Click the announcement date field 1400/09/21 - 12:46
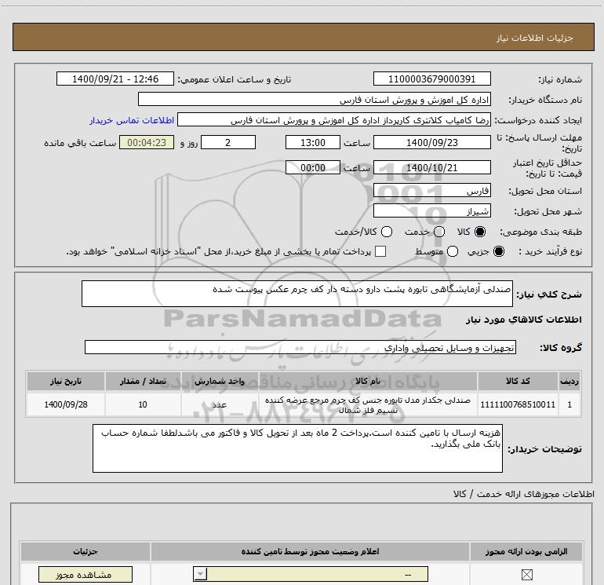 (115, 79)
